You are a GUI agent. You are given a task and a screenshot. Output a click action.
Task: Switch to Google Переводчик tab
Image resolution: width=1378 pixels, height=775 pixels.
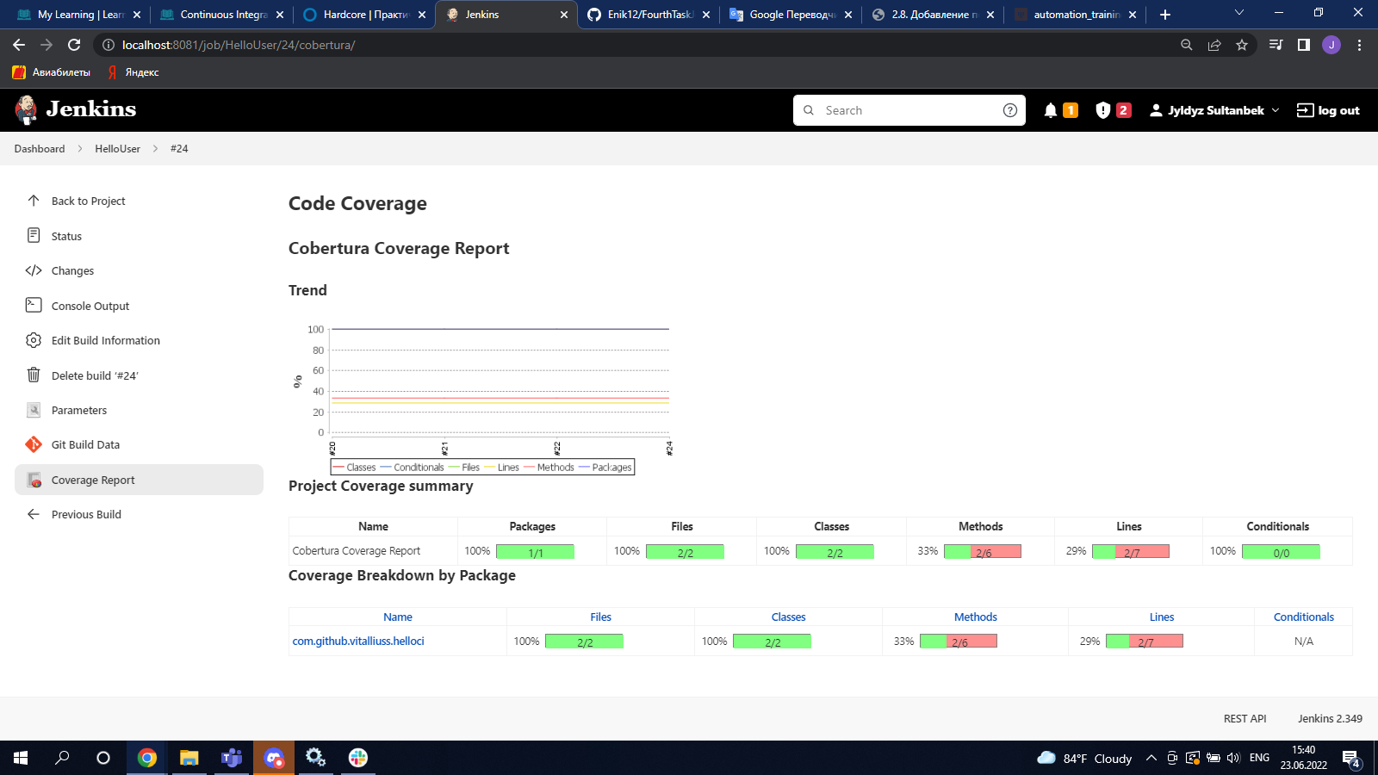[790, 15]
